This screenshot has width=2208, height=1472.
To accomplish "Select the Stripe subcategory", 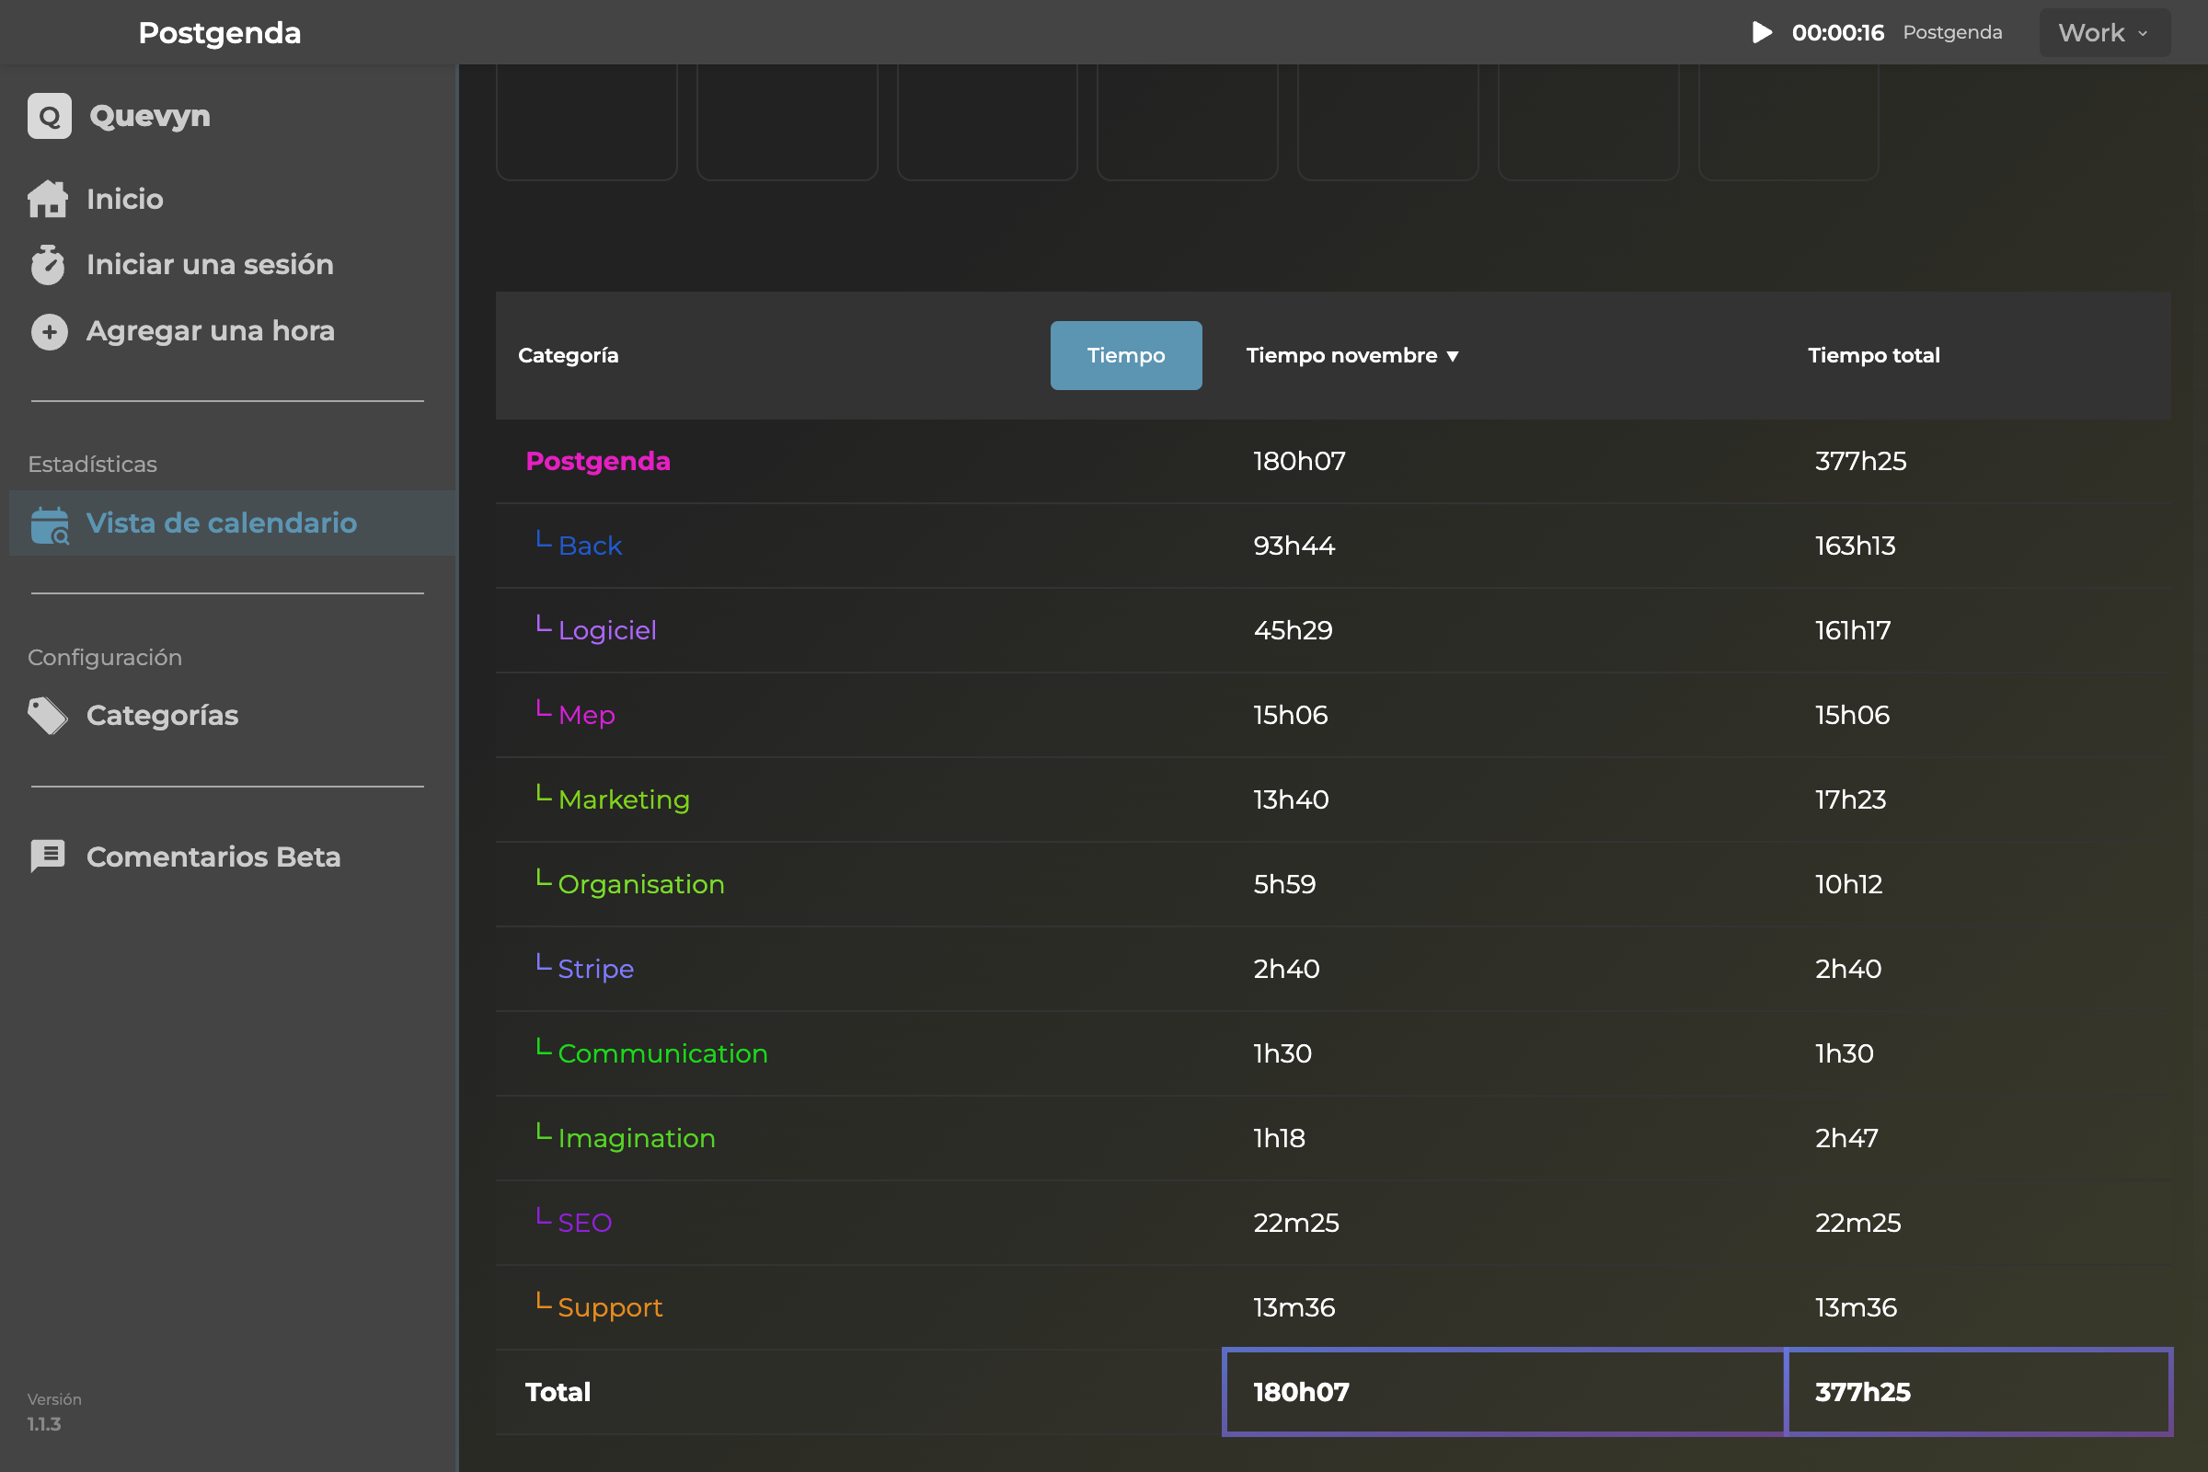I will [x=596, y=969].
